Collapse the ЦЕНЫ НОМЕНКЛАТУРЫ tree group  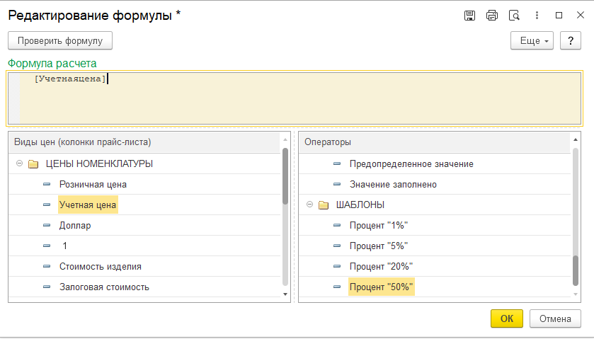click(19, 164)
